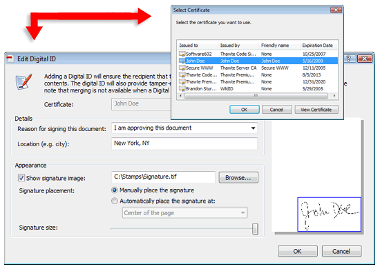The width and height of the screenshot is (380, 269).
Task: Select Automatically place the signature at option
Action: [115, 201]
